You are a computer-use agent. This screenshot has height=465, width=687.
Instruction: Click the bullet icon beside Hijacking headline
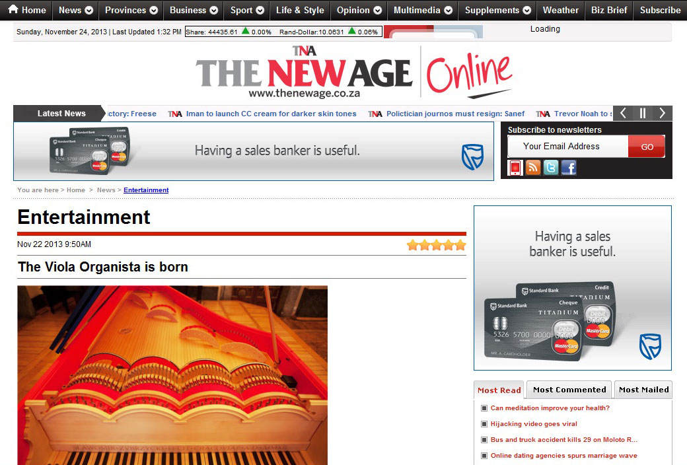[x=484, y=424]
